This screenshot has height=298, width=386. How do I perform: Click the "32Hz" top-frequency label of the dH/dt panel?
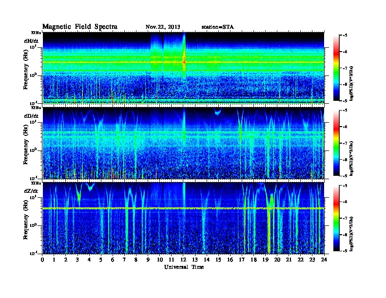coord(36,33)
